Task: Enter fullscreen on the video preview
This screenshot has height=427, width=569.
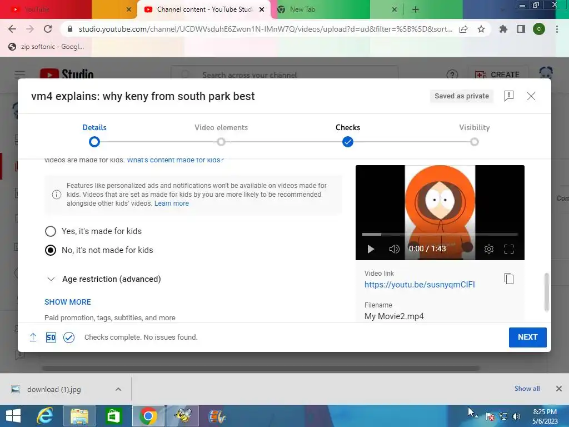Action: [x=509, y=249]
